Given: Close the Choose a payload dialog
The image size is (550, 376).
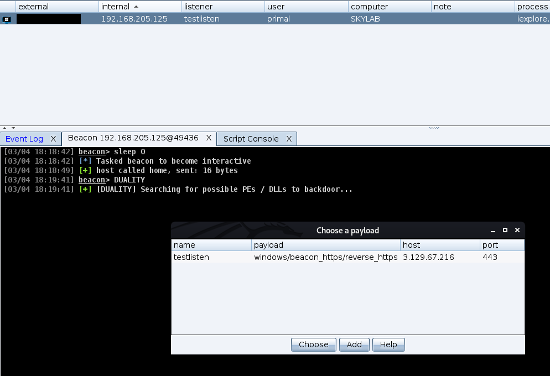Looking at the screenshot, I should (517, 230).
